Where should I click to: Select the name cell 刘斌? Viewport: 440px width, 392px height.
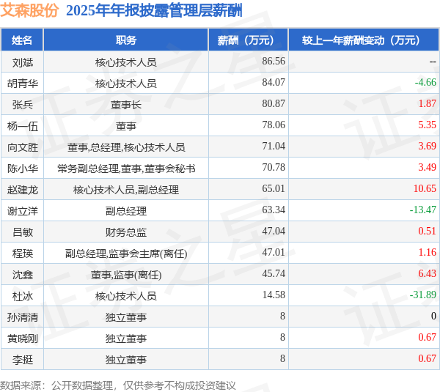23,62
